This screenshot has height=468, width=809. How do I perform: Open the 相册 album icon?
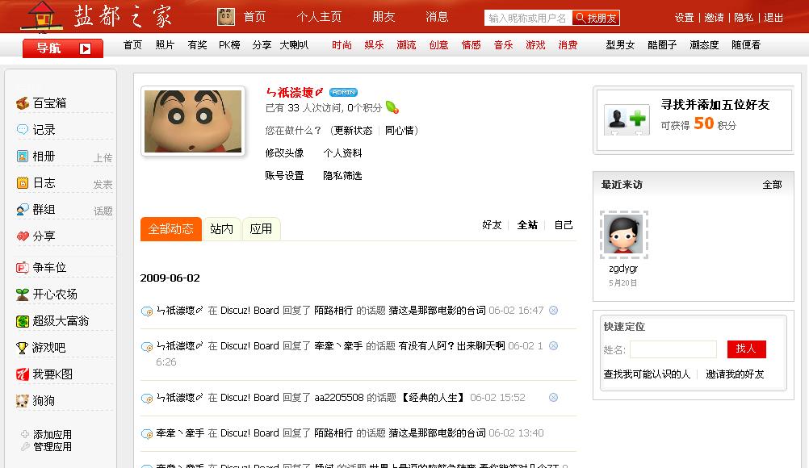tap(22, 157)
